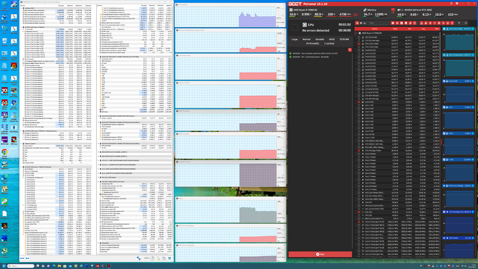Viewport: 478px width, 269px height.
Task: Check the Core 5 VID sensor checkbox
Action: [359, 118]
